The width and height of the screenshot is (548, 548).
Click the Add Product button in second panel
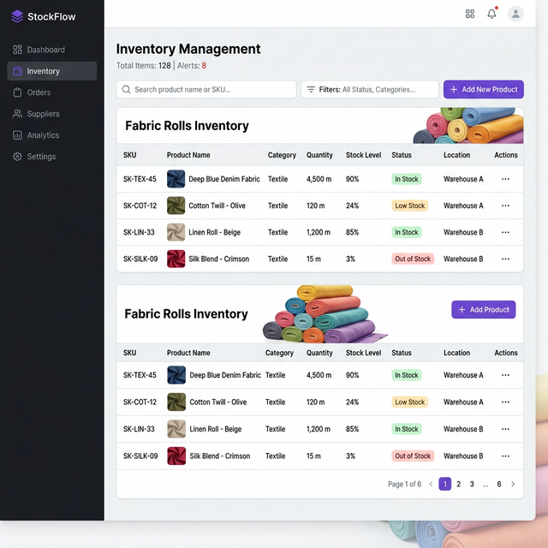483,310
